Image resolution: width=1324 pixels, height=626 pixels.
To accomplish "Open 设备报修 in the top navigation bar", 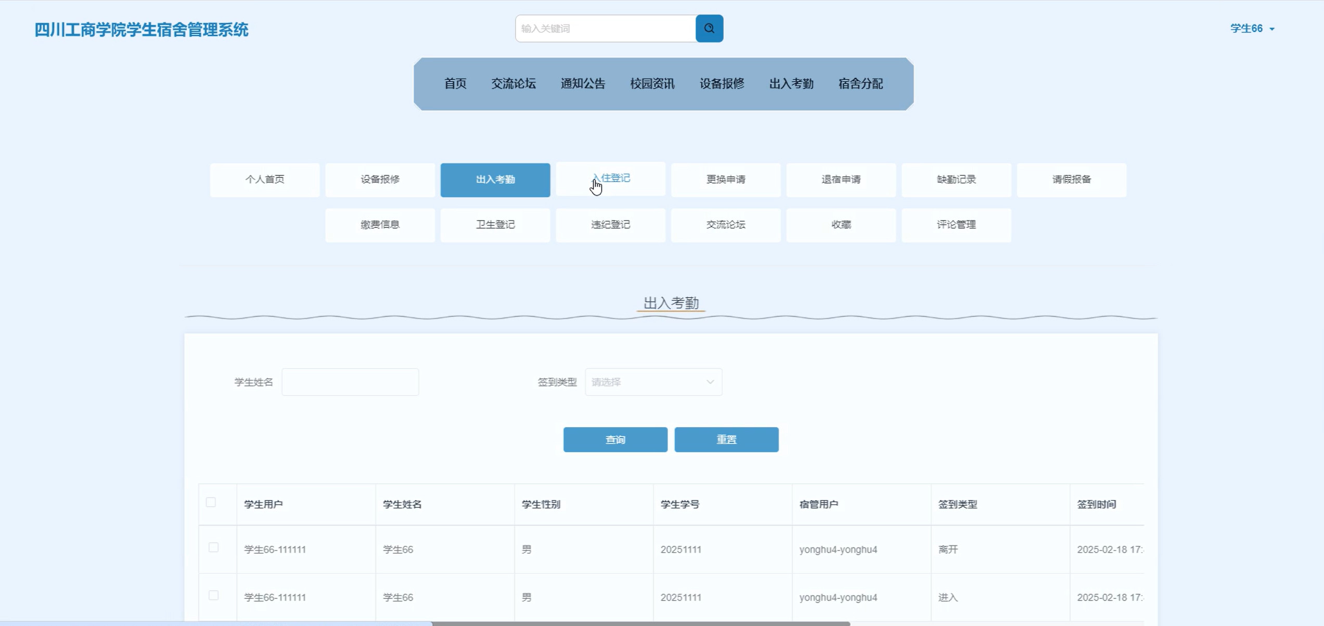I will (x=722, y=84).
